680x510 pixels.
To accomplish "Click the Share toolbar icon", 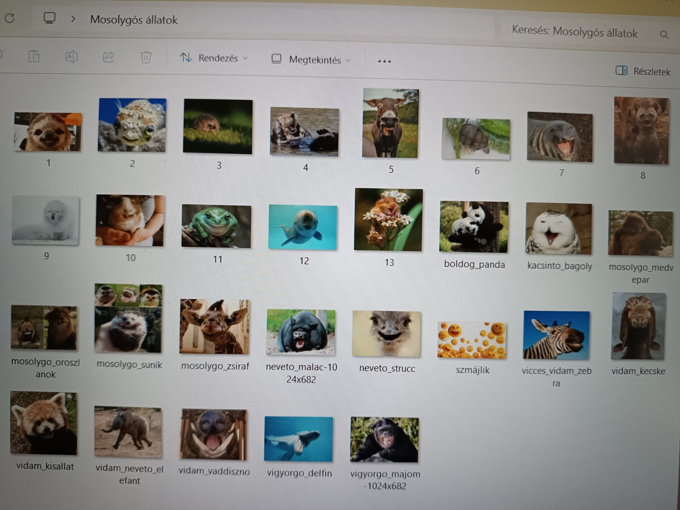I will tap(109, 57).
